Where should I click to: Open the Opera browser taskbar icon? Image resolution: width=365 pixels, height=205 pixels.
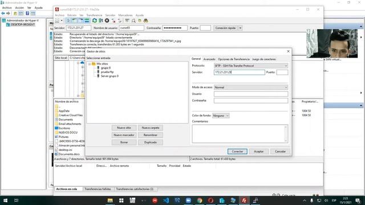[210, 200]
